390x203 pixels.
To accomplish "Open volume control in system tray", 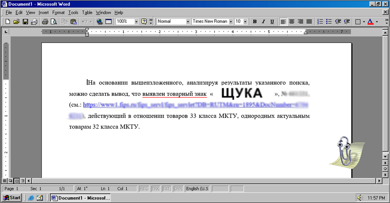I will click(x=360, y=198).
